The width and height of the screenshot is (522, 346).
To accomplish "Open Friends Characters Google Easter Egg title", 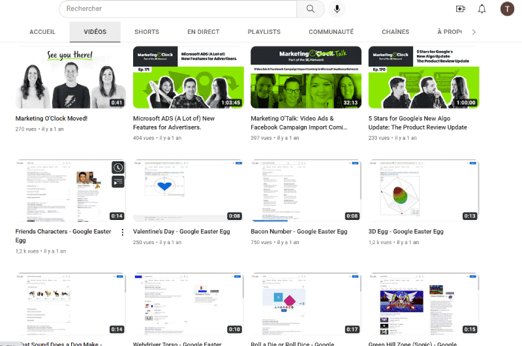I will (63, 236).
